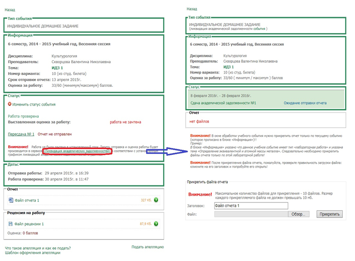Click the save icon beside 'Файл рецензии 1'
The height and width of the screenshot is (261, 355).
(11, 224)
